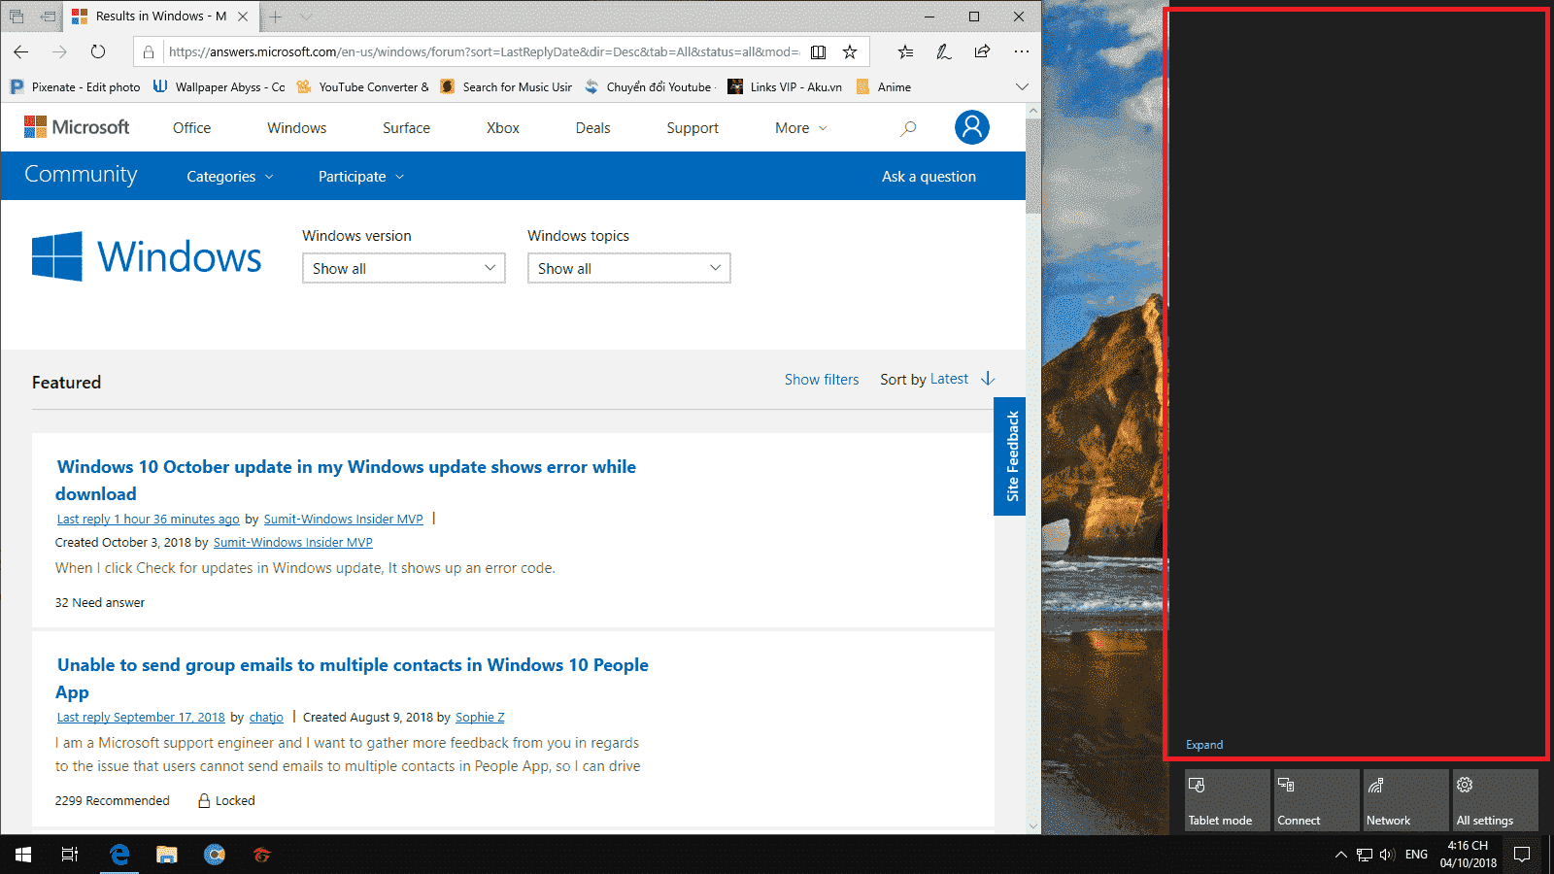The height and width of the screenshot is (874, 1554).
Task: Open the Windows topics dropdown
Action: [629, 268]
